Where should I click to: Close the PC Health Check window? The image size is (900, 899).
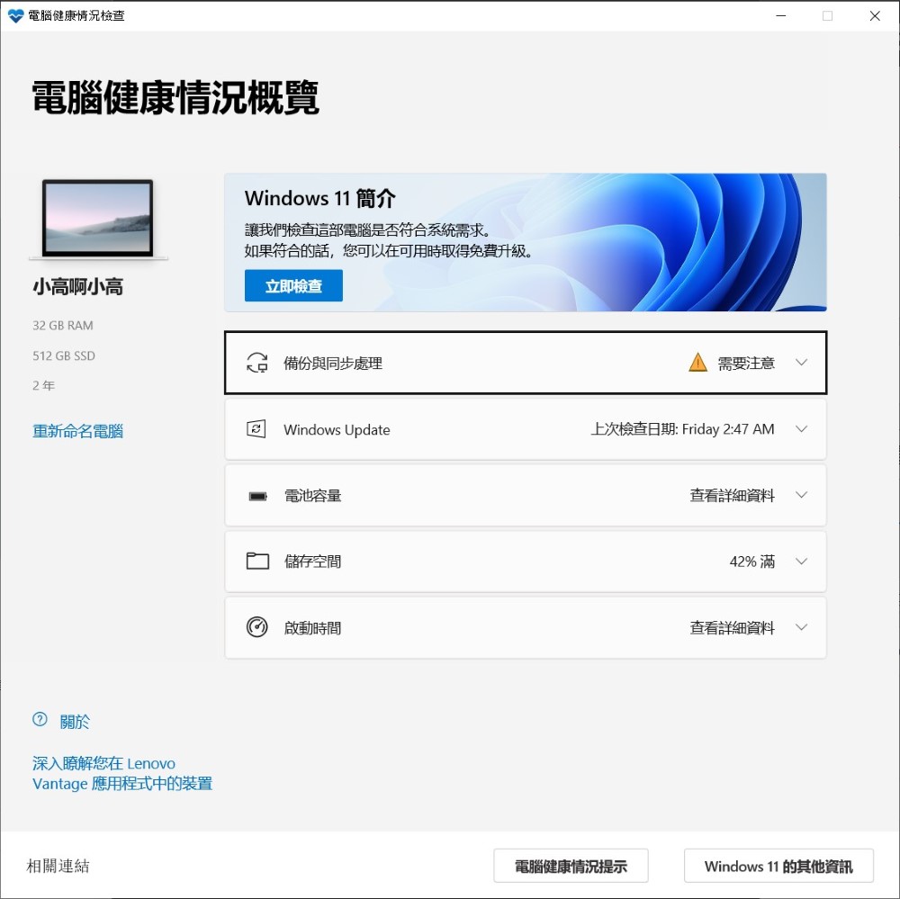(875, 15)
